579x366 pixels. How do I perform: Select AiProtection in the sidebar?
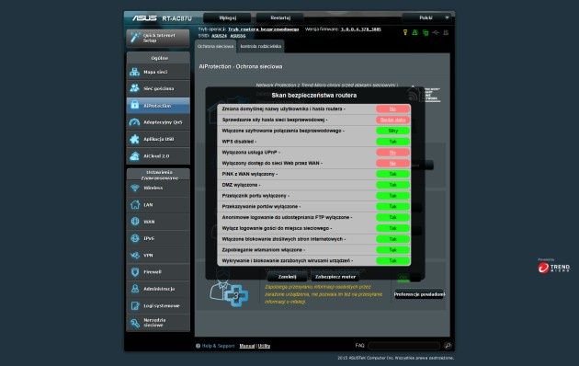pyautogui.click(x=158, y=106)
